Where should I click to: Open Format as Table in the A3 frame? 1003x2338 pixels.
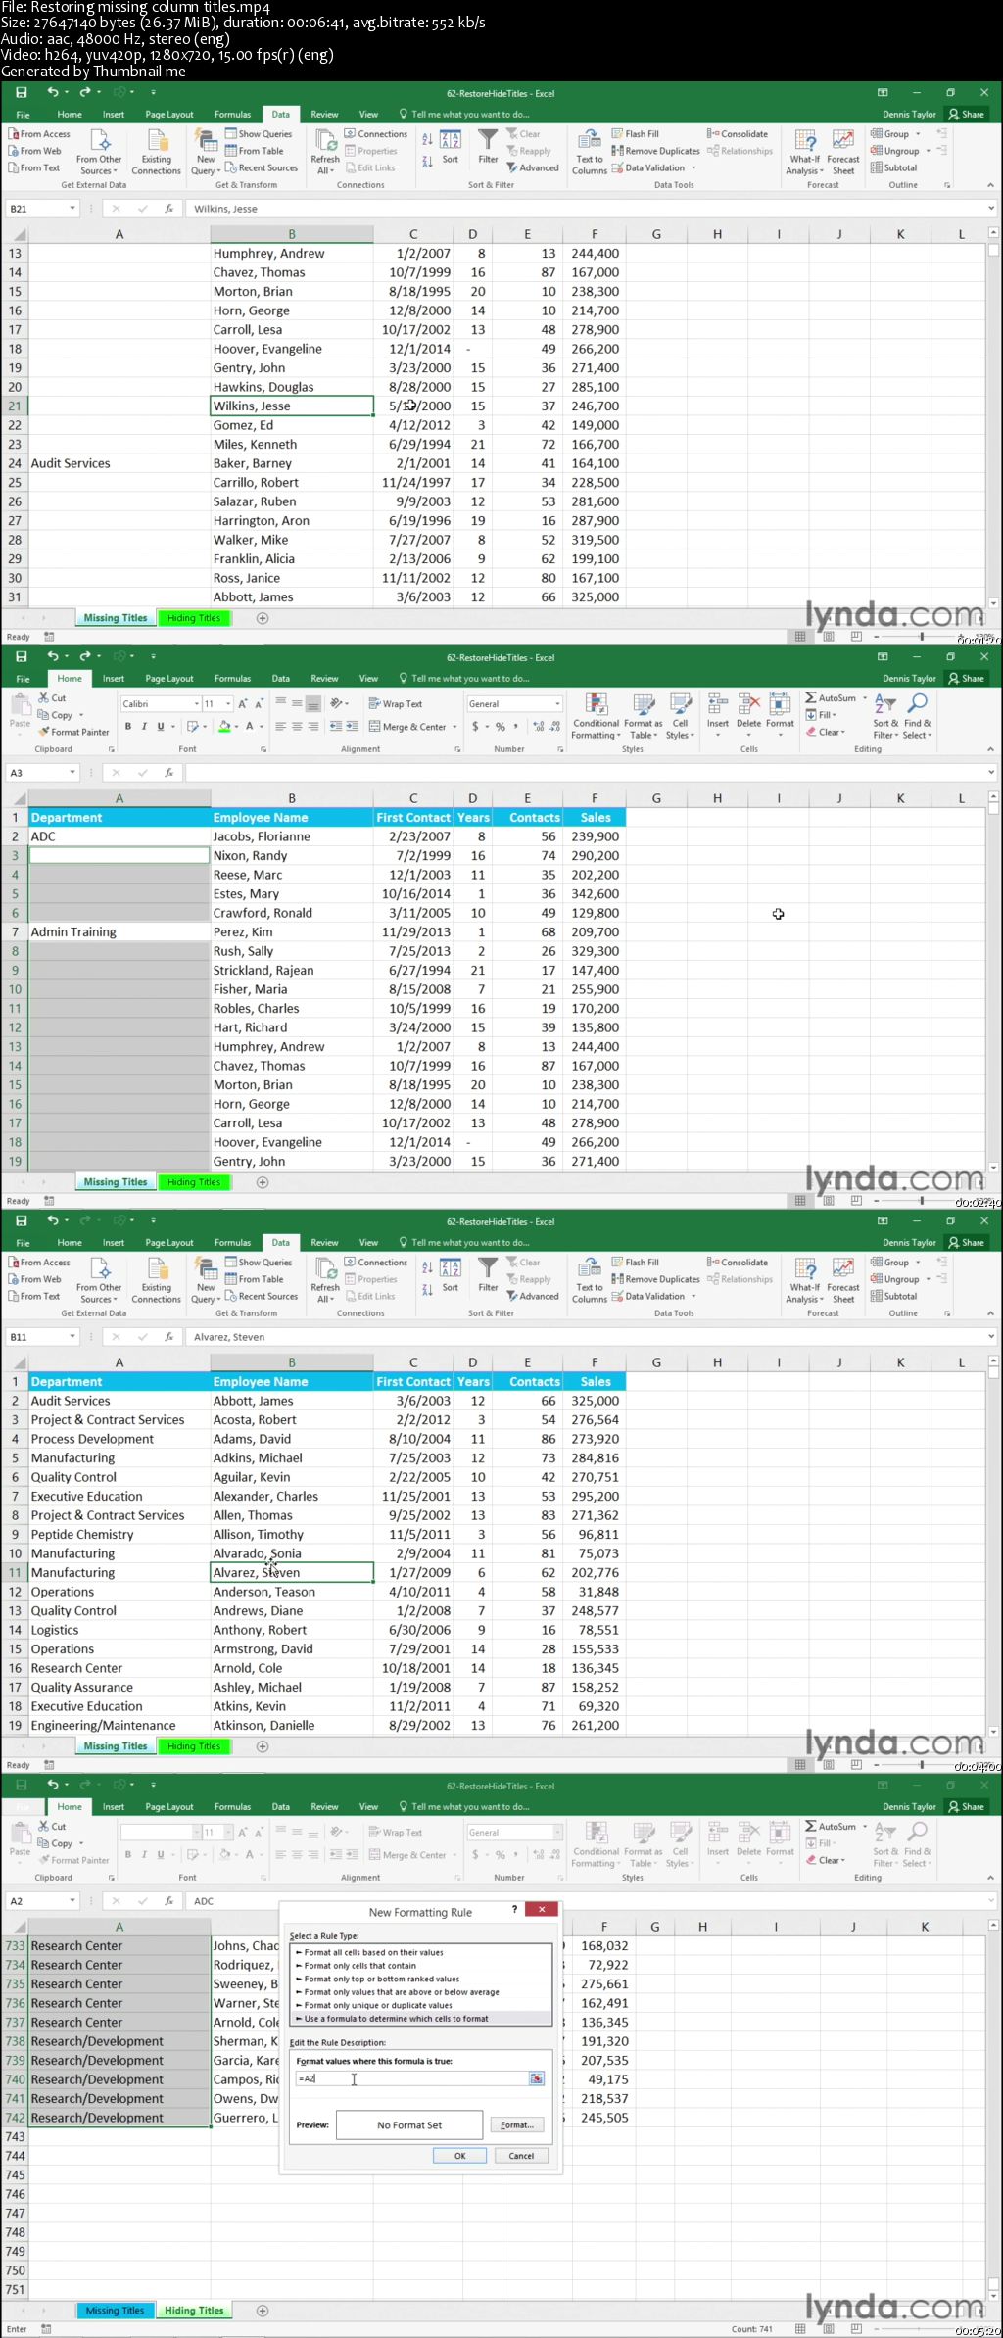(x=644, y=716)
